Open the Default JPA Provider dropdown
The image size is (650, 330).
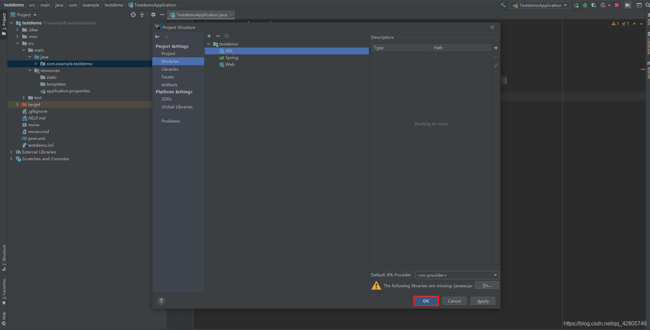pos(457,275)
